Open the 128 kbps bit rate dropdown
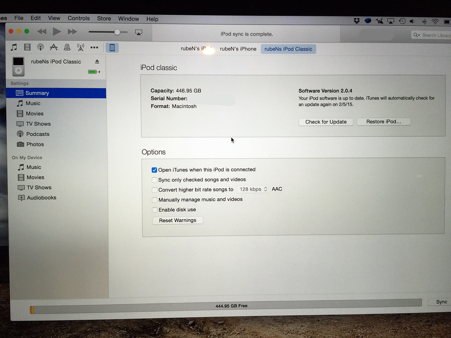Viewport: 451px width, 338px height. (x=253, y=189)
